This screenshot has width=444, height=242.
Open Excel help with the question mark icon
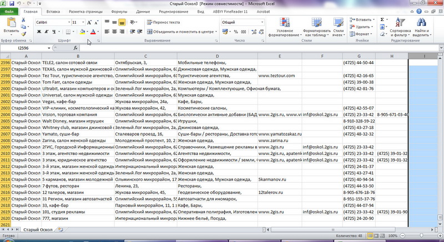[x=419, y=11]
